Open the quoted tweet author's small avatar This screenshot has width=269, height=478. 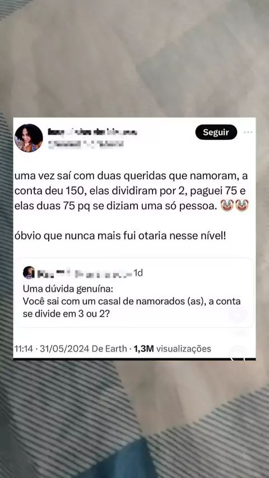[29, 273]
